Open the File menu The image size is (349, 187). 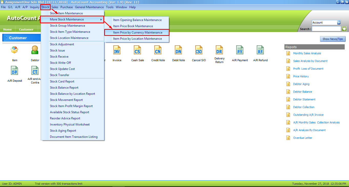point(3,7)
